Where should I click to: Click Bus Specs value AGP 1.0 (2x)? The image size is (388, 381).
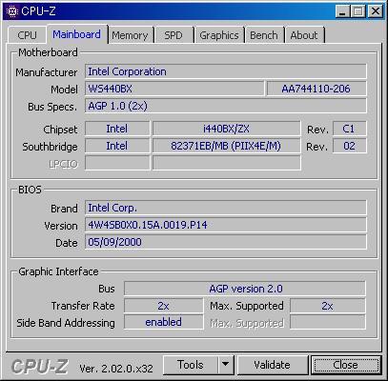click(x=226, y=106)
